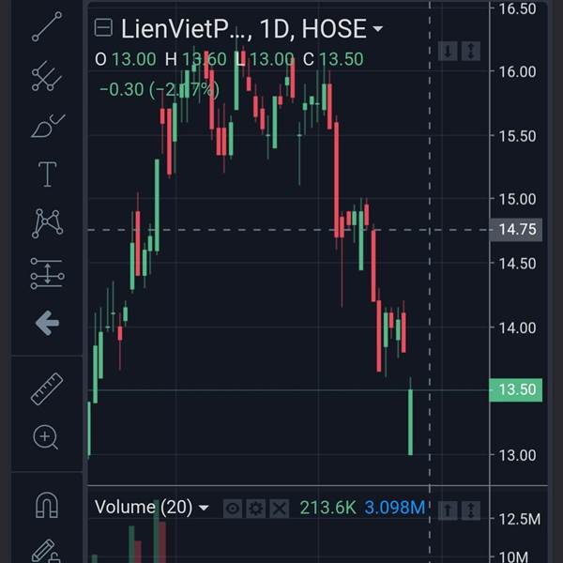Select the Long Position prediction tool

point(48,274)
